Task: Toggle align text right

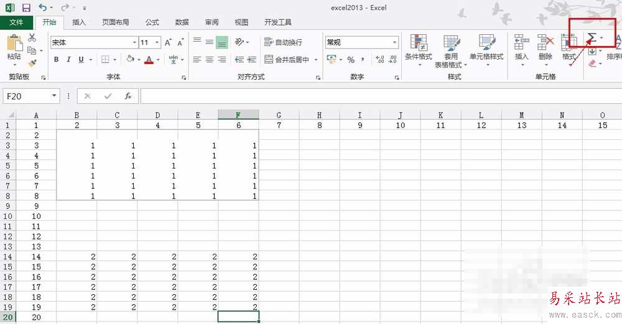Action: click(222, 60)
